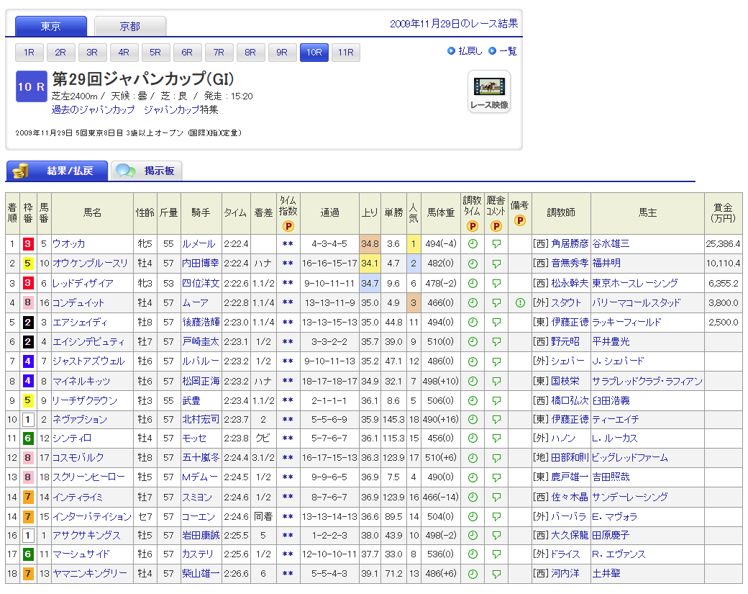Click premium P icon under 備考 header

tap(519, 220)
